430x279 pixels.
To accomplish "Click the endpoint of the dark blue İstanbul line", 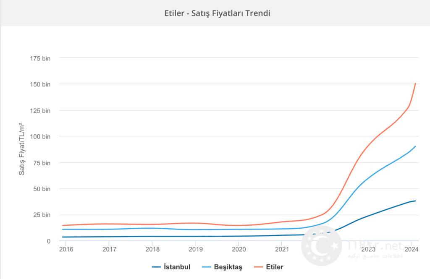I will (415, 201).
